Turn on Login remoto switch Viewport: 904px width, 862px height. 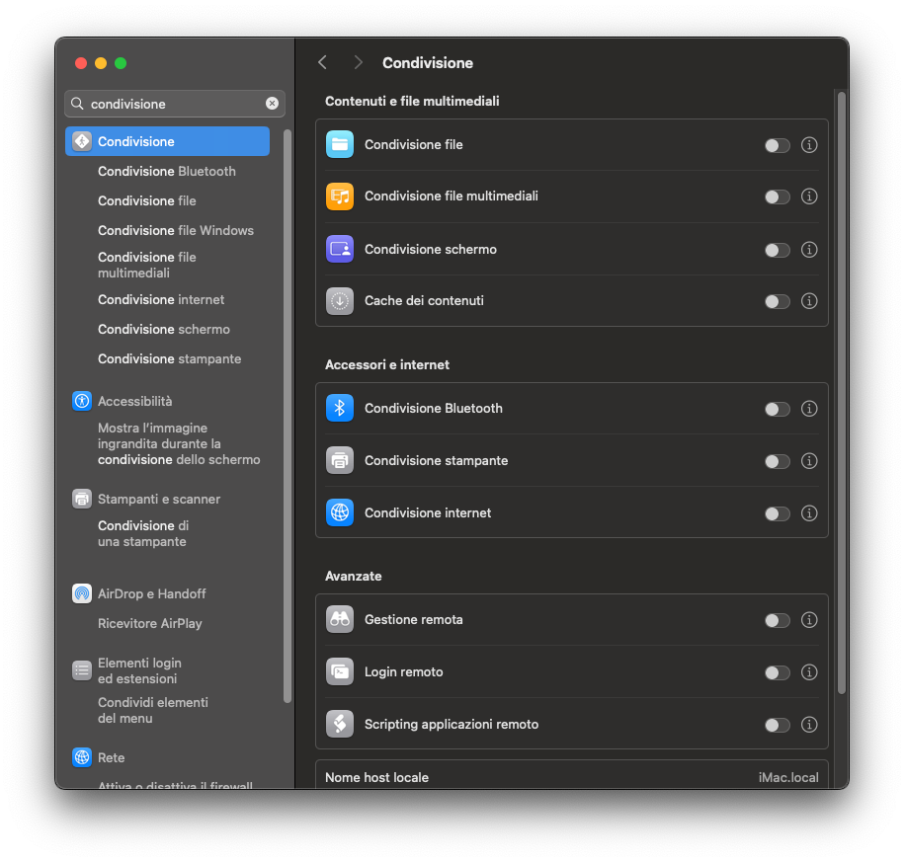pos(778,673)
